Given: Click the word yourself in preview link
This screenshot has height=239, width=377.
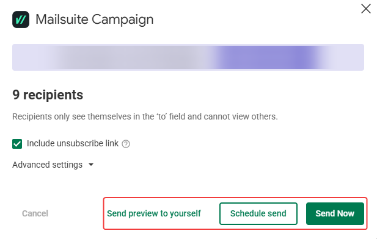Looking at the screenshot, I should tap(185, 213).
